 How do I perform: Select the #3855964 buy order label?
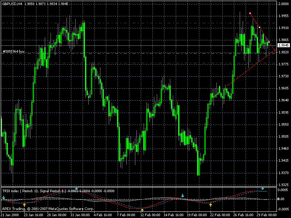pyautogui.click(x=14, y=52)
